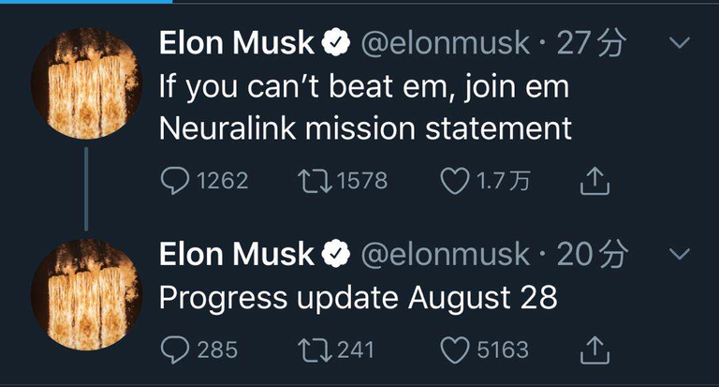Image resolution: width=719 pixels, height=387 pixels.
Task: Share the "If you can't beat em" tweet
Action: pos(594,182)
